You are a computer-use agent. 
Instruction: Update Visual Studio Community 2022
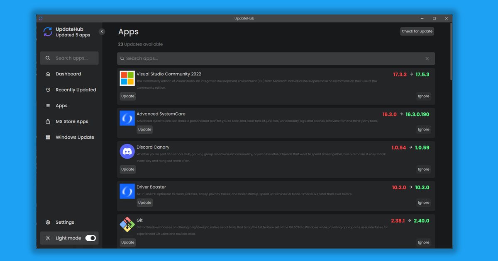click(128, 96)
